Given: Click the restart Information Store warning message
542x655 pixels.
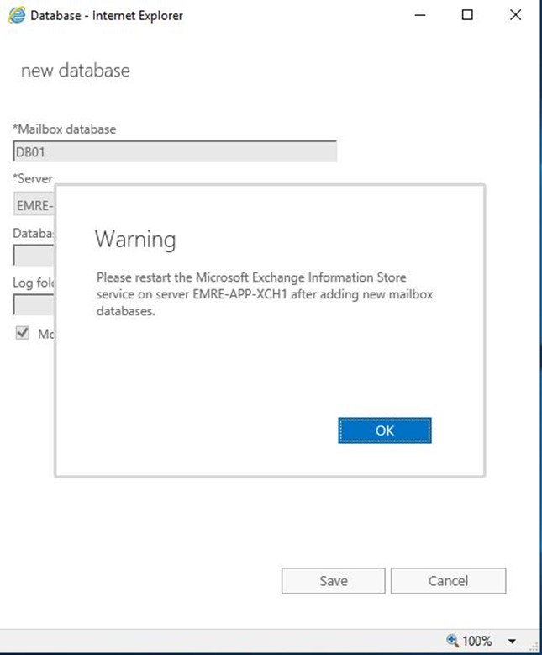Looking at the screenshot, I should (265, 294).
